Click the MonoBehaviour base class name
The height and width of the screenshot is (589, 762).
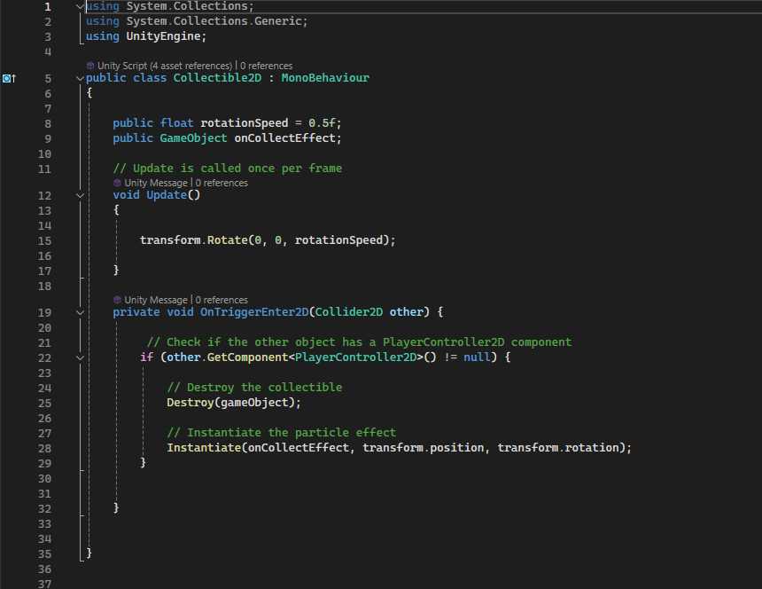[325, 78]
